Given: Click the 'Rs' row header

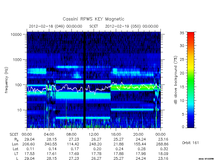Looking at the screenshot, I should point(16,139).
